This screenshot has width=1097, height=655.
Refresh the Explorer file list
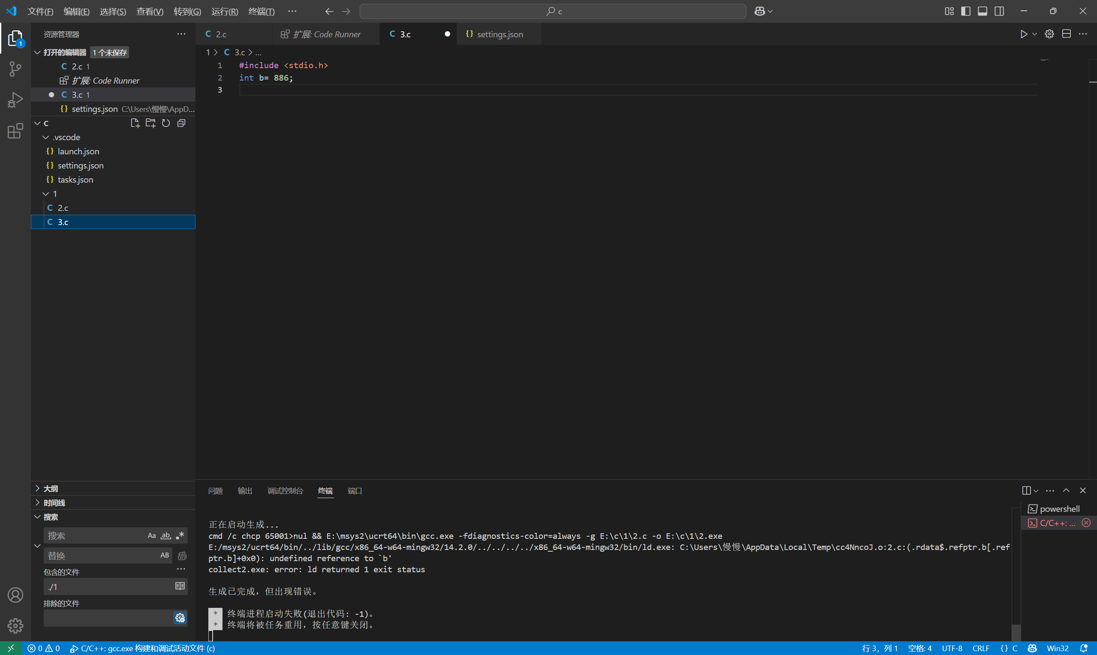(165, 123)
